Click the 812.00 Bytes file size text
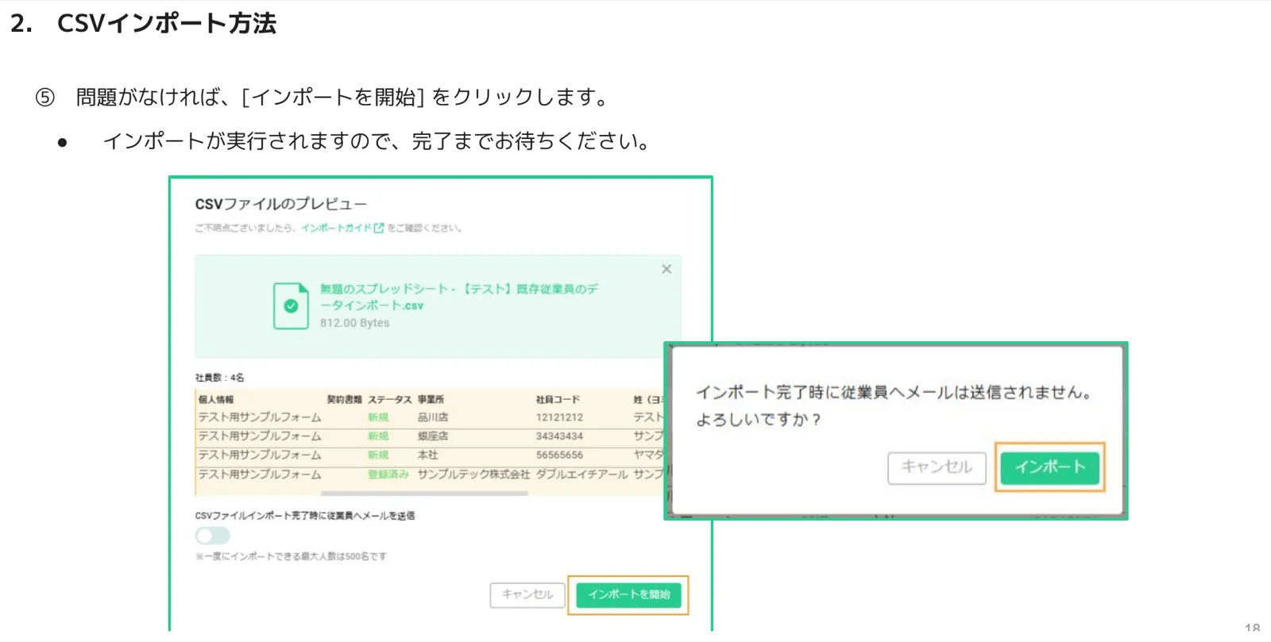The height and width of the screenshot is (642, 1271). click(x=354, y=323)
